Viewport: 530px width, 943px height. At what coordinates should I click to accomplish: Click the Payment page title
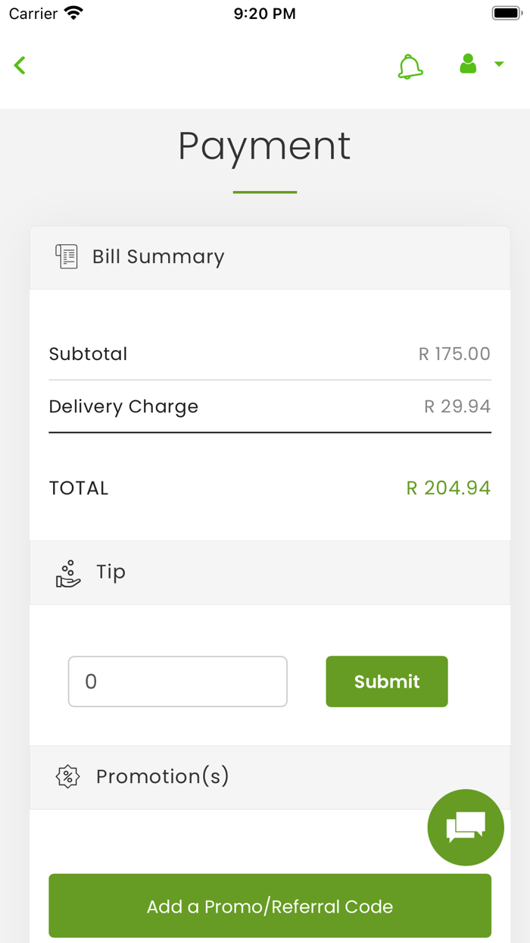click(x=264, y=146)
